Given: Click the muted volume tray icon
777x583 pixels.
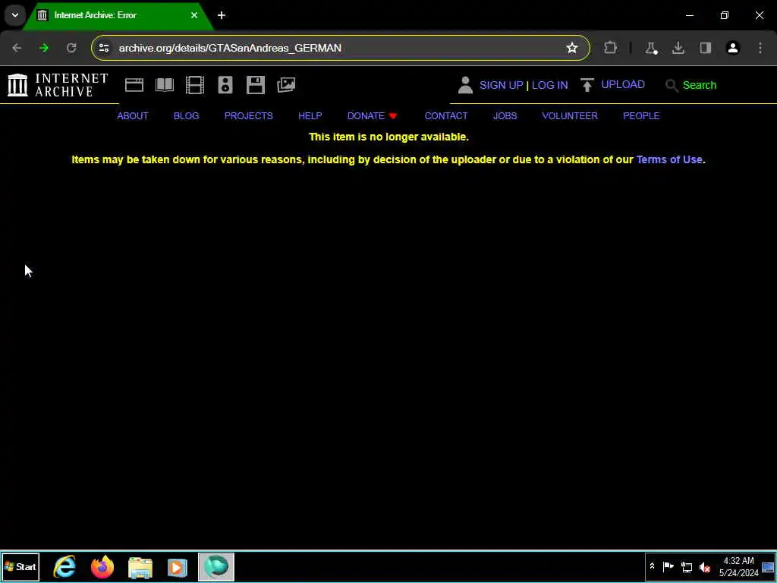Looking at the screenshot, I should tap(705, 567).
